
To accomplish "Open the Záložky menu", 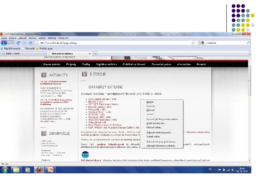I will [42, 38].
